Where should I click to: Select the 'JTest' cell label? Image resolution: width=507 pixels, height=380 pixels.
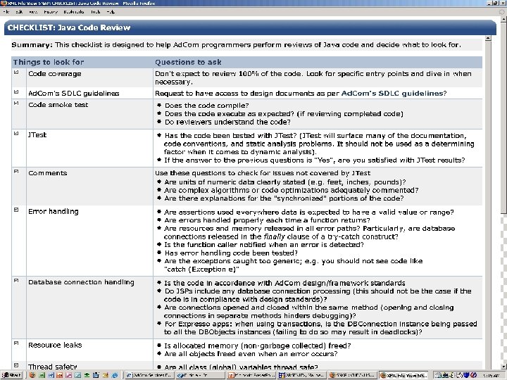37,134
